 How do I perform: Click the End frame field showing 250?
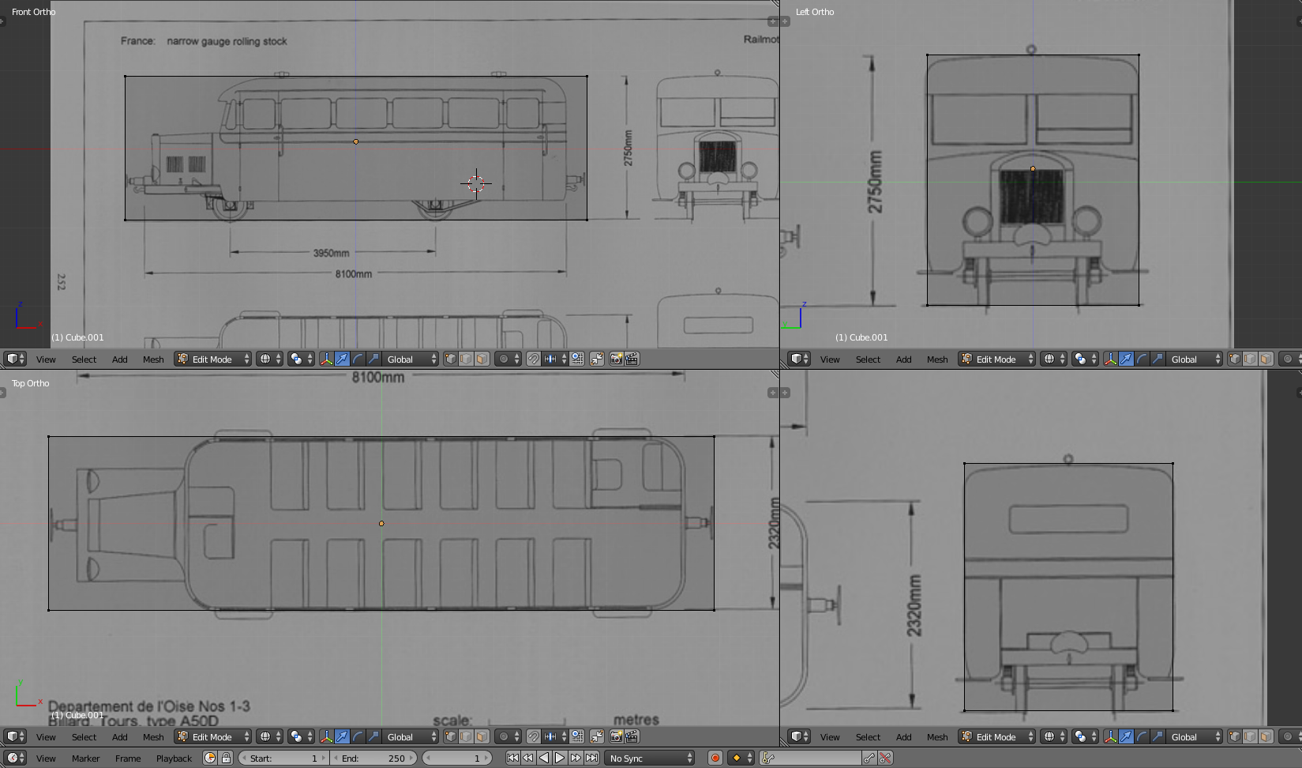[x=373, y=758]
